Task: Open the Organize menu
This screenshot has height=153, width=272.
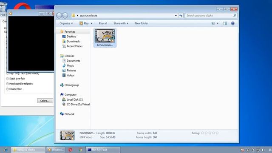Action: coord(66,23)
